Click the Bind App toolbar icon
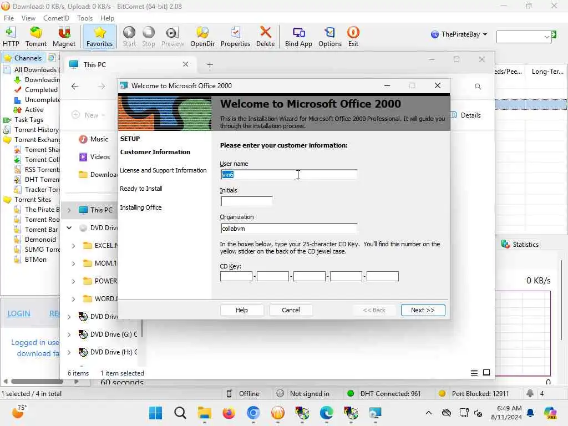This screenshot has width=568, height=426. coord(298,37)
